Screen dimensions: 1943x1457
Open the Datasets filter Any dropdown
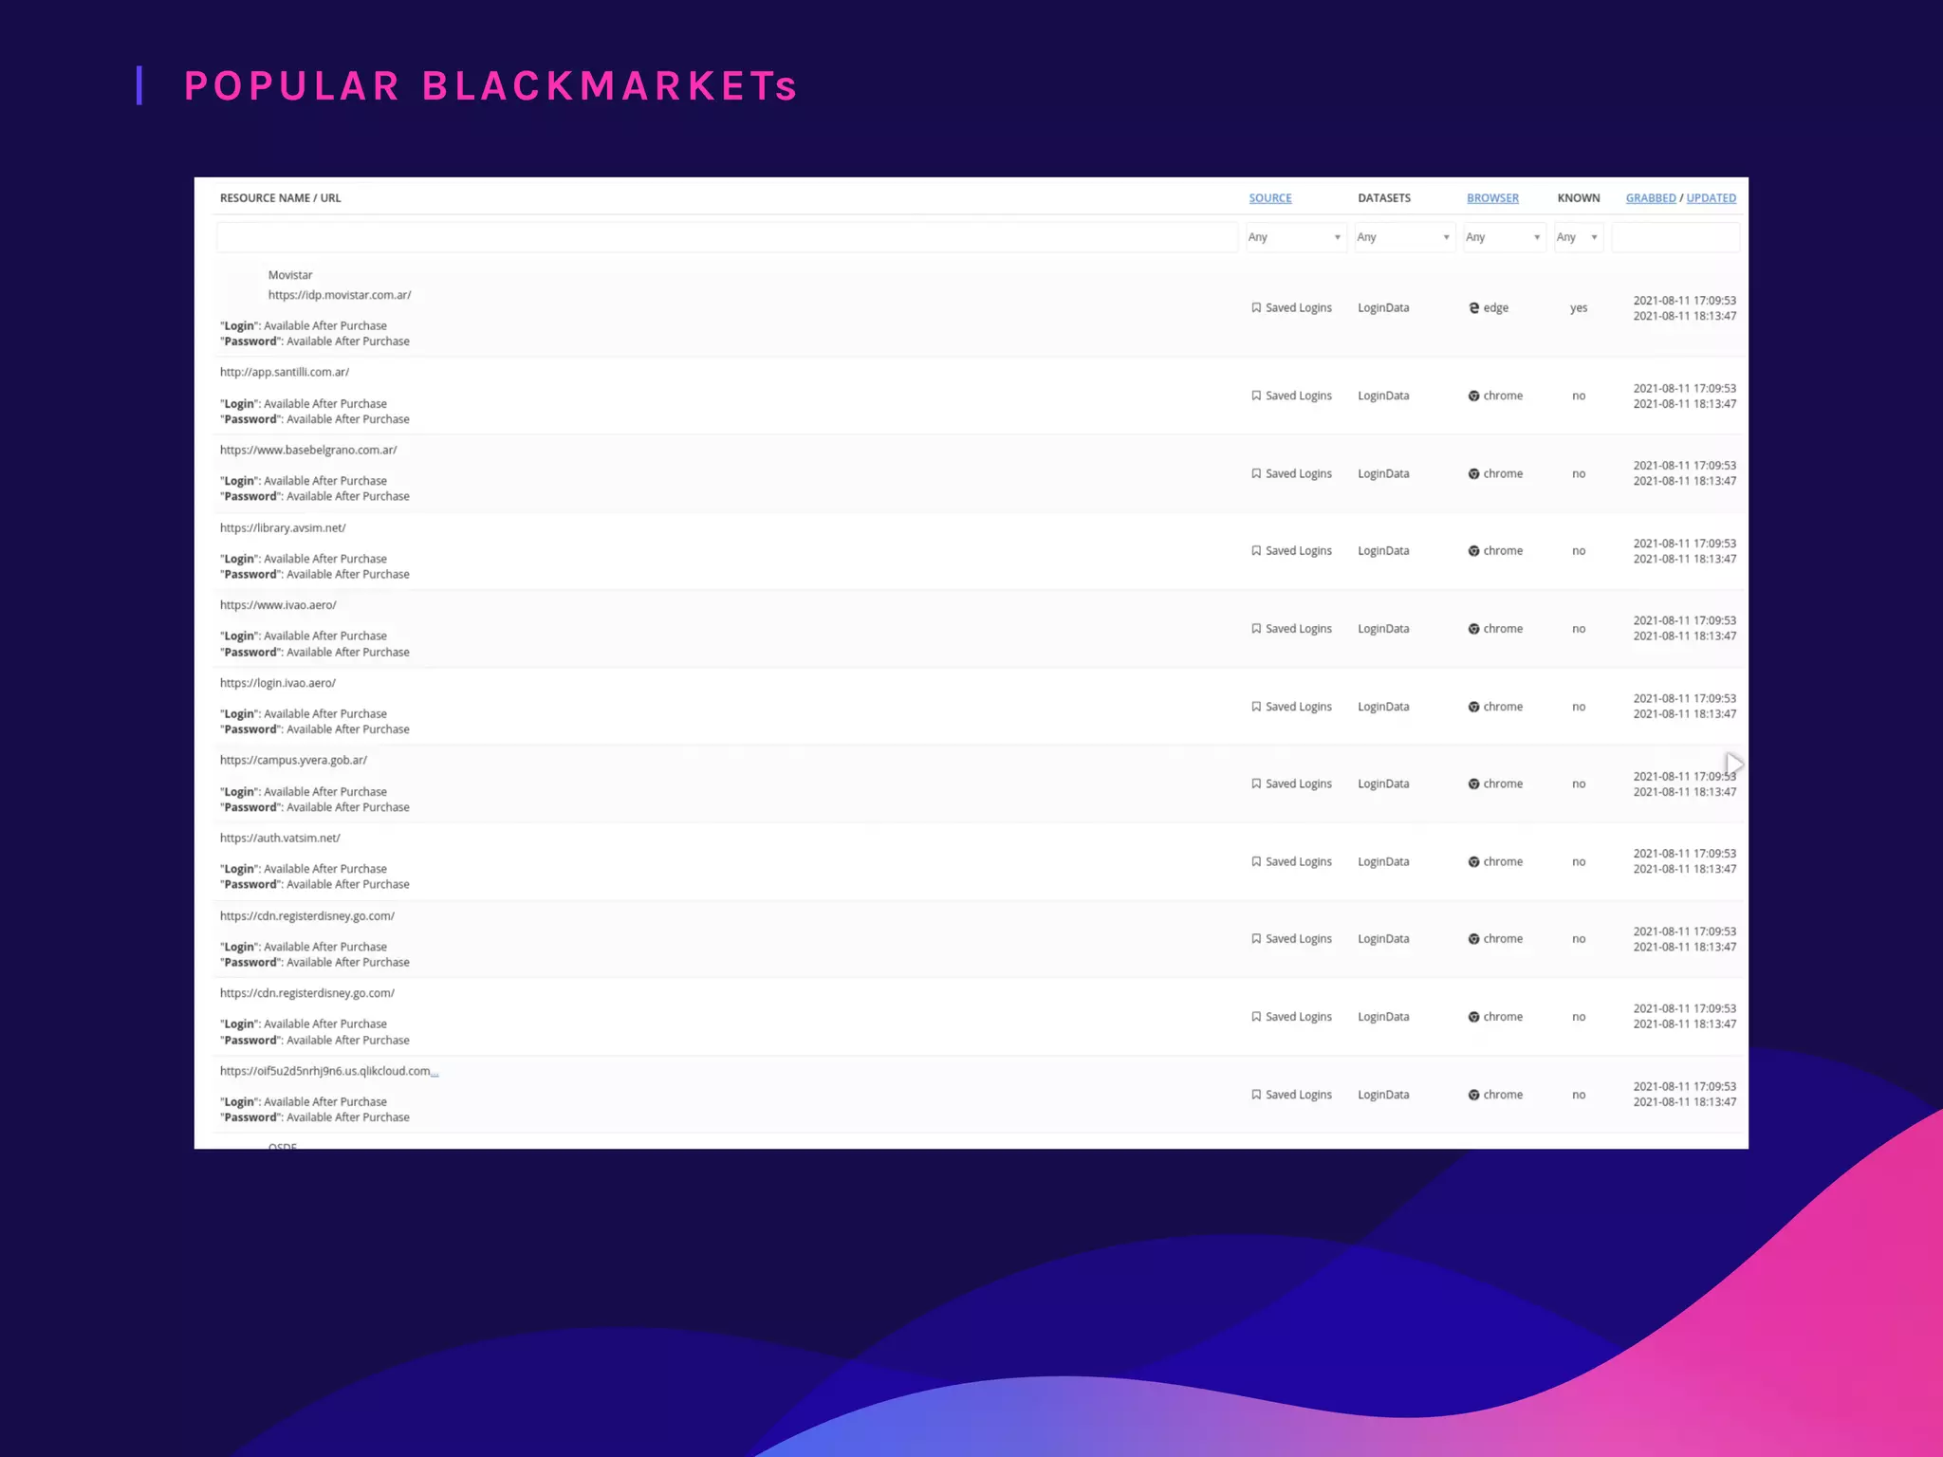(x=1404, y=237)
